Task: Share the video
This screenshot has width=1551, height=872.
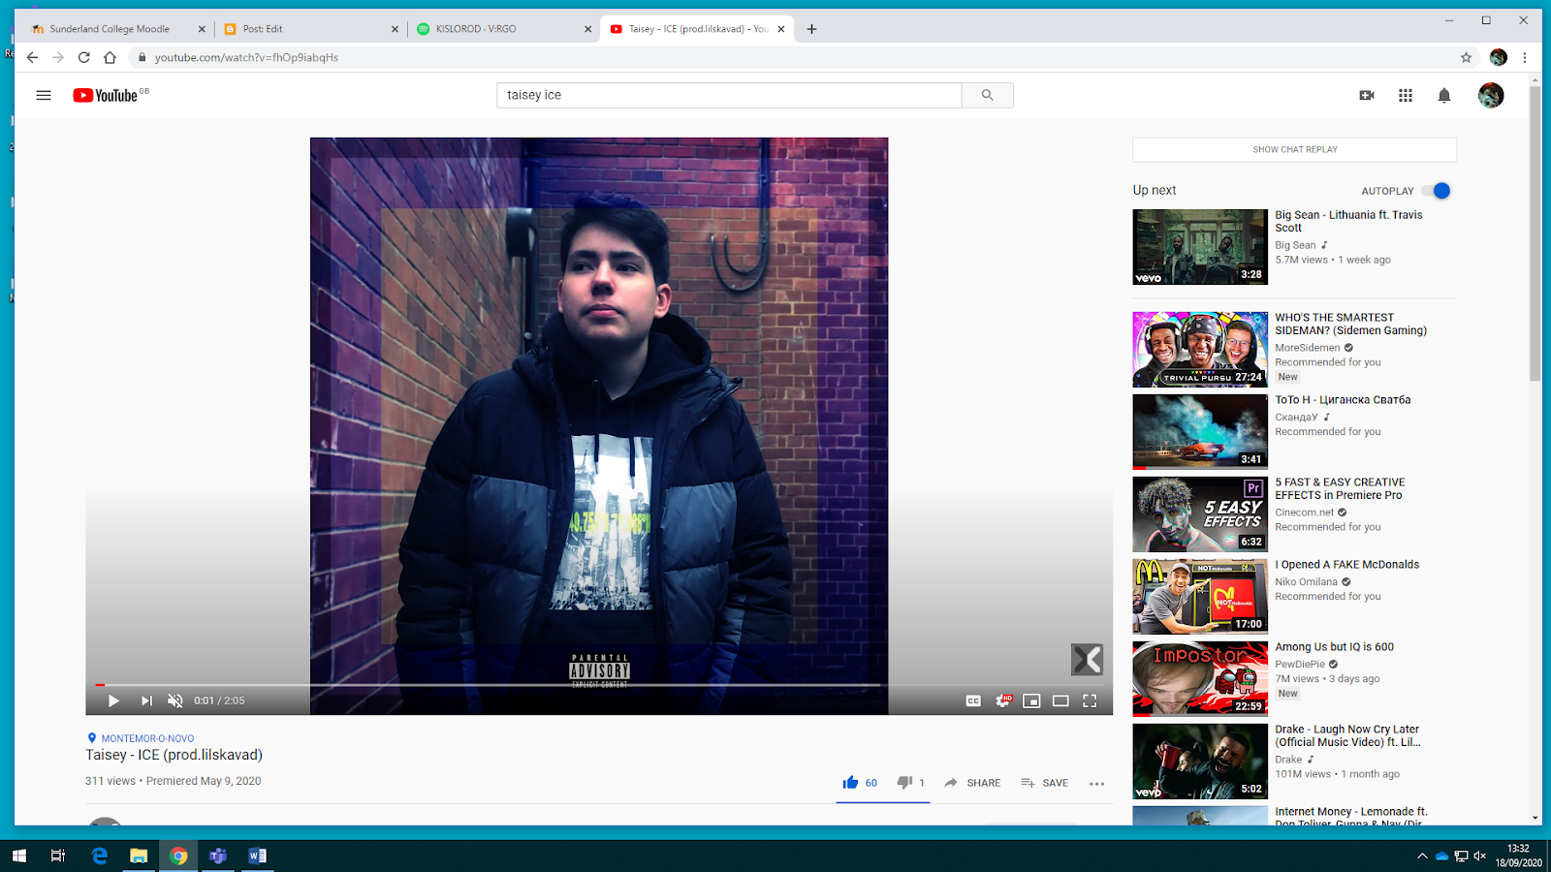Action: (972, 783)
